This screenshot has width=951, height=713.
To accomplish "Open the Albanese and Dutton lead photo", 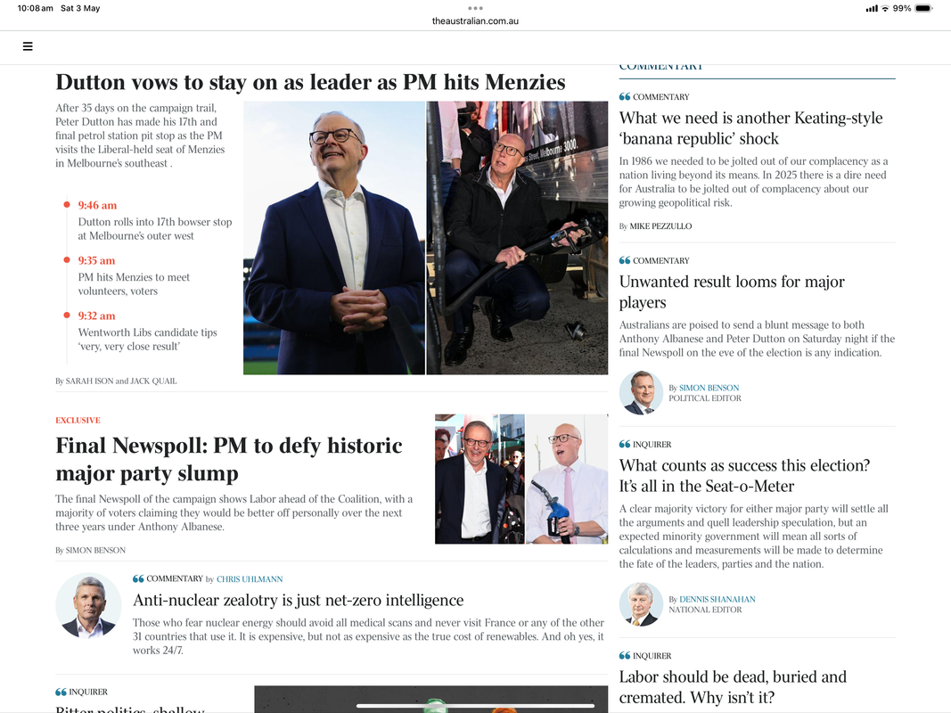I will [x=425, y=238].
